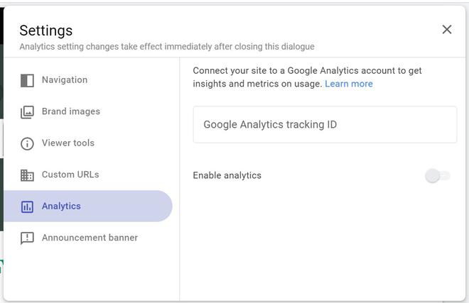The height and width of the screenshot is (303, 469).
Task: Click the Connect your site description text
Action: tap(307, 71)
